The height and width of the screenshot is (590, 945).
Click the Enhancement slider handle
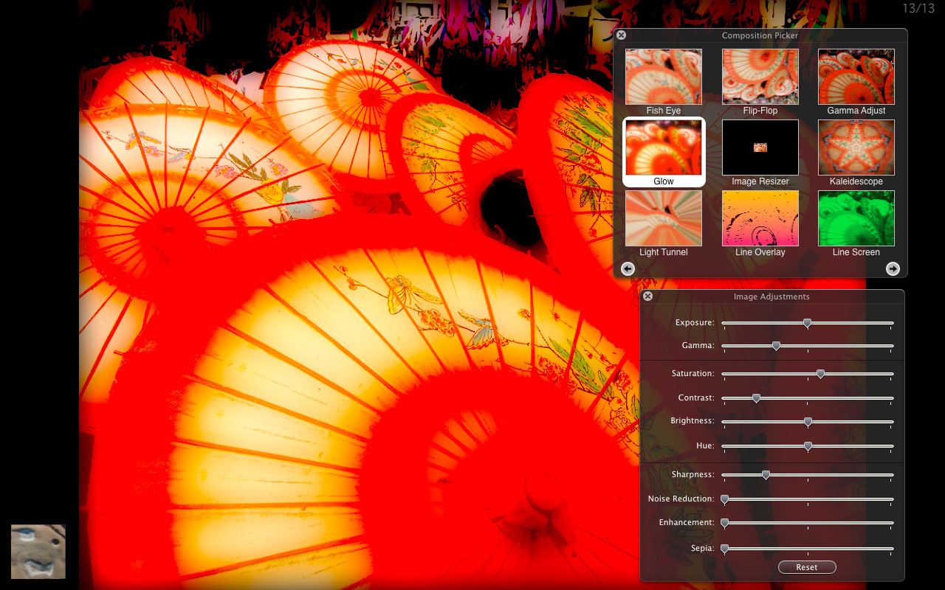(724, 523)
